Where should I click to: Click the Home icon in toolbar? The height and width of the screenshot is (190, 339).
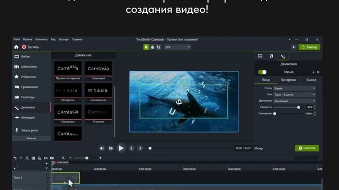[x=16, y=47]
